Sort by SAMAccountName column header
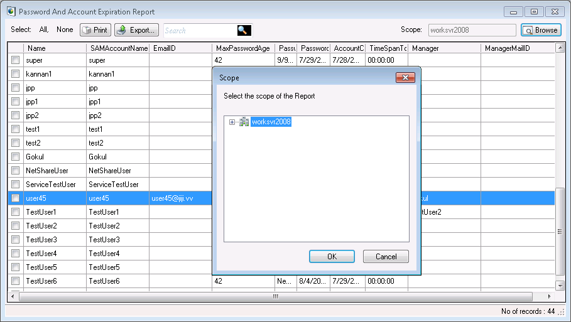Image resolution: width=571 pixels, height=322 pixels. point(118,48)
